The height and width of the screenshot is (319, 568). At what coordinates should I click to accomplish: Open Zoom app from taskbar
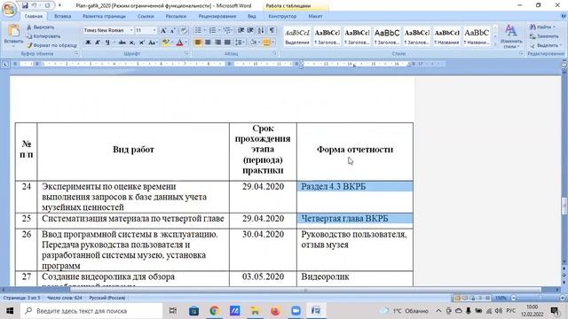[296, 311]
